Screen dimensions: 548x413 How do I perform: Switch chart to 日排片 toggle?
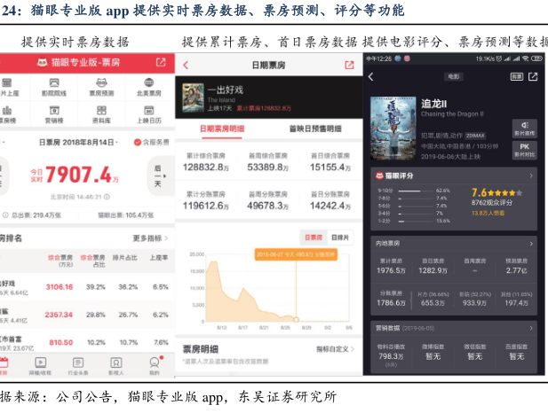click(340, 238)
